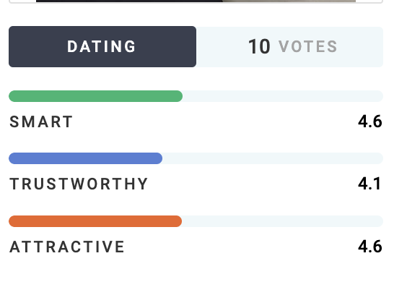Click the gray VOTES word
Image resolution: width=420 pixels, height=282 pixels.
[x=308, y=47]
